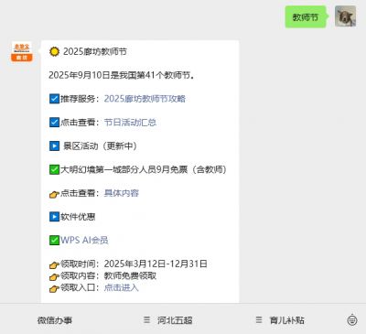Screen dimensions: 366x334
Task: Click the text 大明幻境第一城部分人员9月免票
Action: point(124,169)
